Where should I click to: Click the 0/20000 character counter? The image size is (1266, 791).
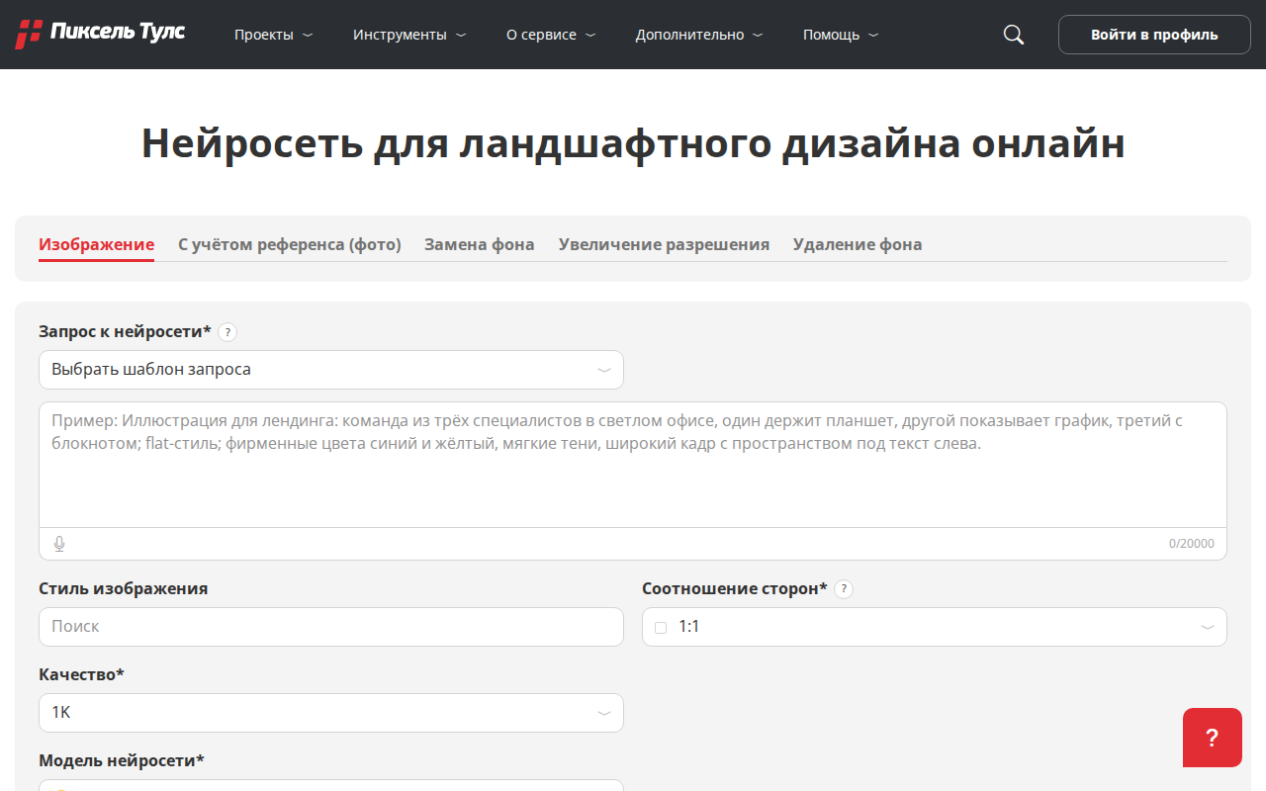[1192, 544]
